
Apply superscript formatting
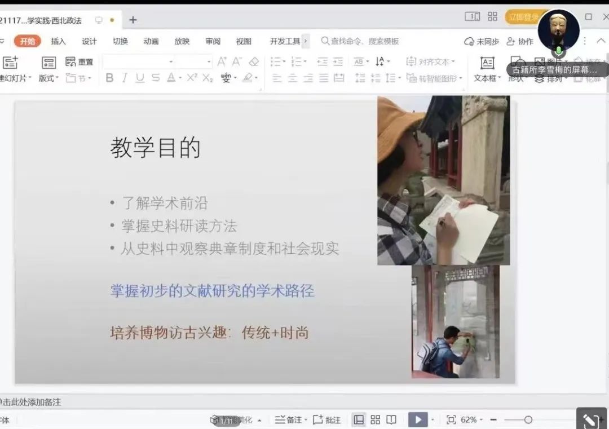click(192, 78)
